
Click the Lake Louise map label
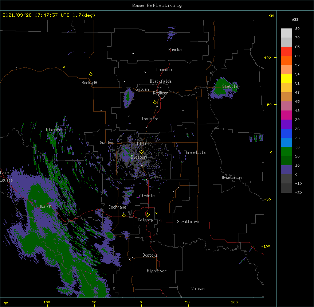click(x=7, y=176)
